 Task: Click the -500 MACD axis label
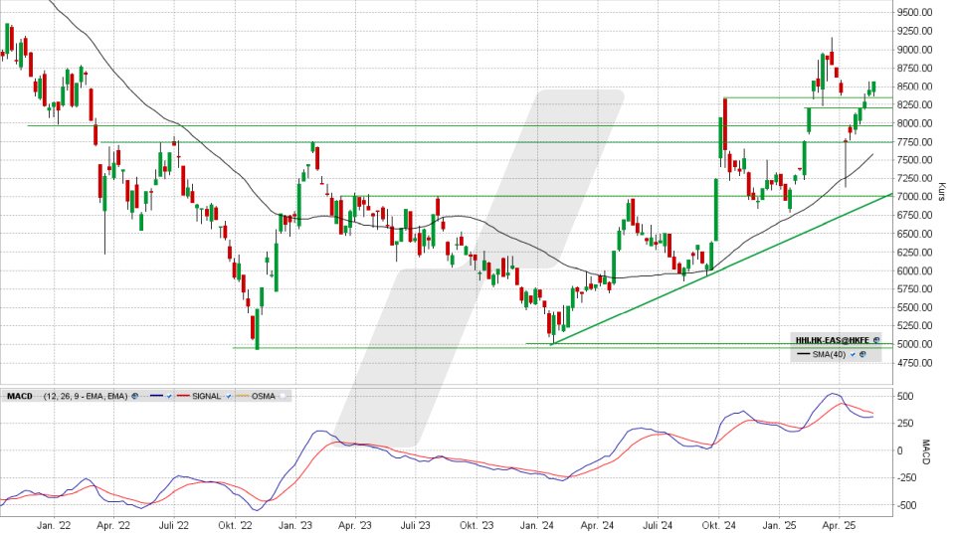907,505
